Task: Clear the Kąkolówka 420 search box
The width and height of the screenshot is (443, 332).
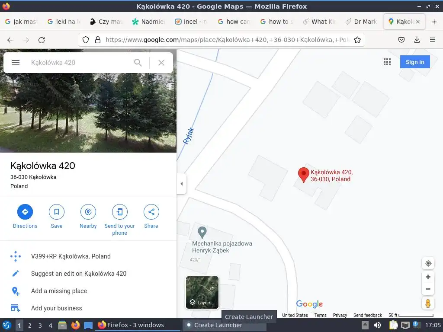Action: (x=161, y=63)
